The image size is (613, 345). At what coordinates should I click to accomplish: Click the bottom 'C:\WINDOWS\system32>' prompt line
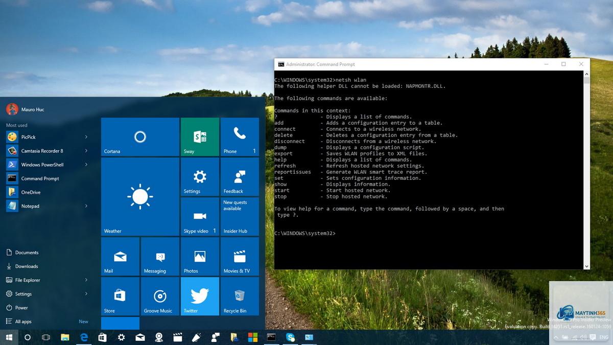coord(305,234)
